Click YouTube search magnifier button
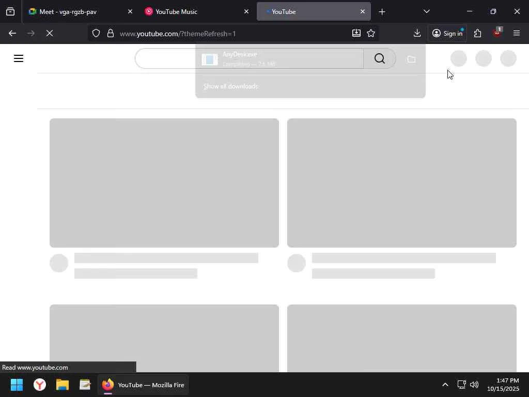 pyautogui.click(x=380, y=58)
